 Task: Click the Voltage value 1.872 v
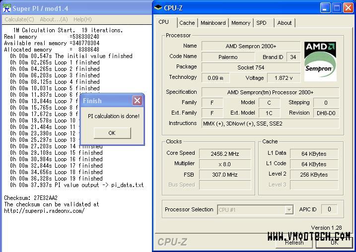(x=284, y=78)
